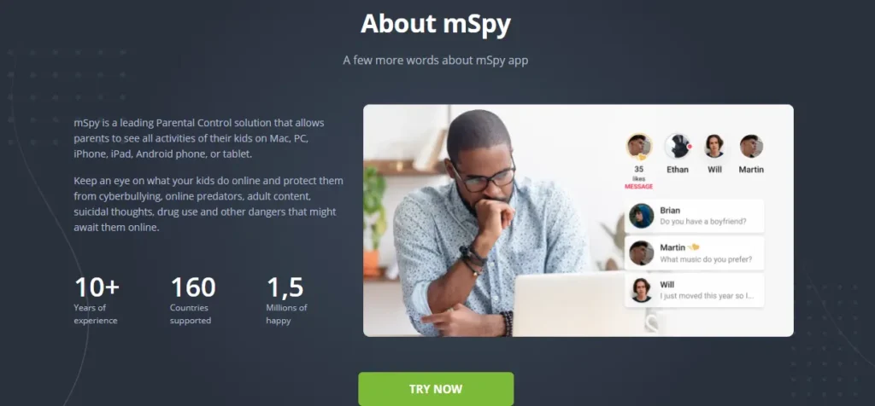Viewport: 875px width, 406px height.
Task: Open Martin's message about music
Action: 694,253
